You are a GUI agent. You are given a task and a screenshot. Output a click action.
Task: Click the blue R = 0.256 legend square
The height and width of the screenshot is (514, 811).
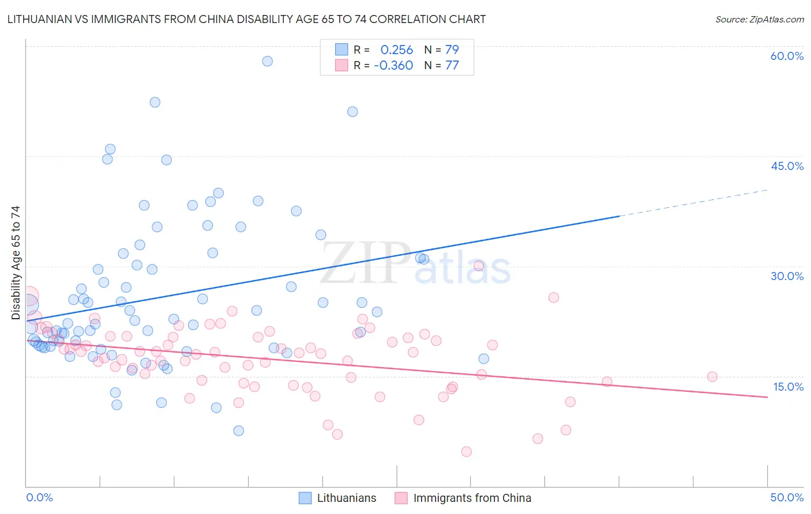341,50
